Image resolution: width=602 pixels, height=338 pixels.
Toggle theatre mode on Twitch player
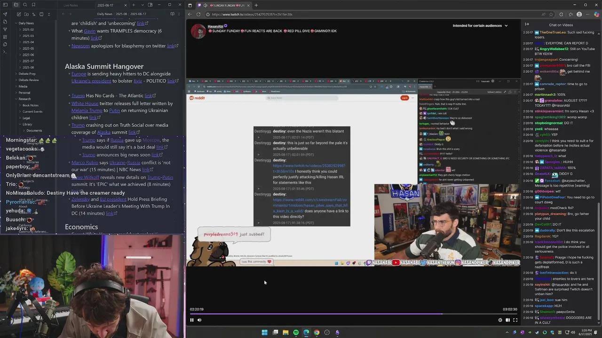(507, 320)
